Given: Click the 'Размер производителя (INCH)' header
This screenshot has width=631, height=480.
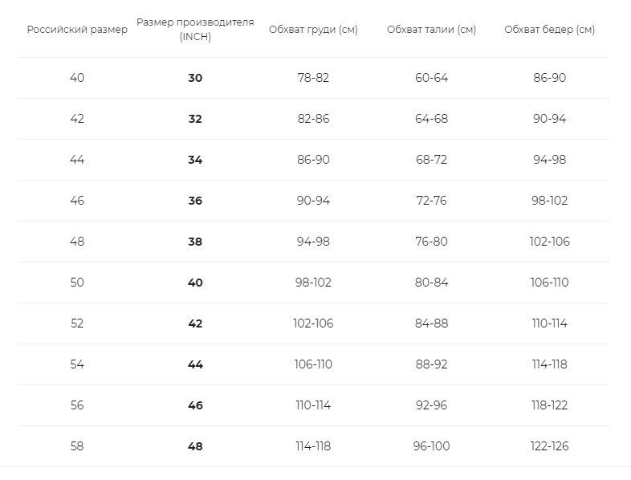Looking at the screenshot, I should tap(195, 30).
